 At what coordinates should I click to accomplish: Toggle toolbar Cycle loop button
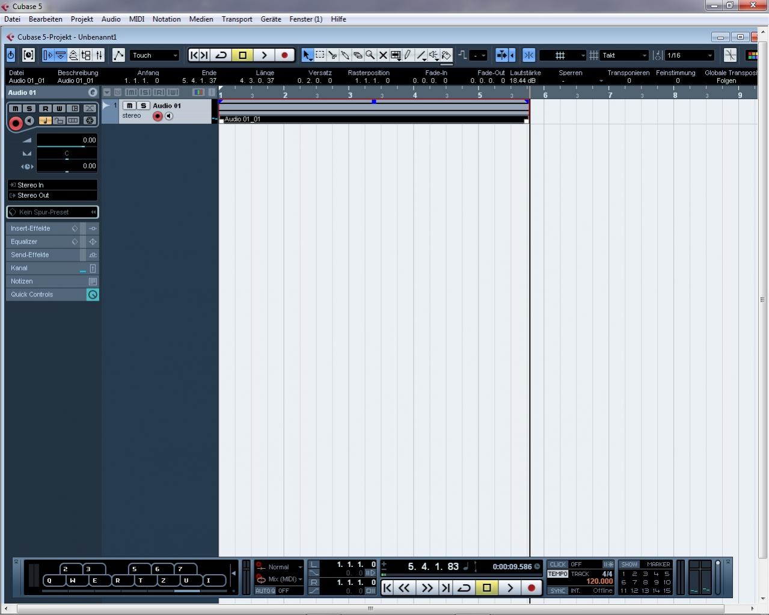point(221,55)
